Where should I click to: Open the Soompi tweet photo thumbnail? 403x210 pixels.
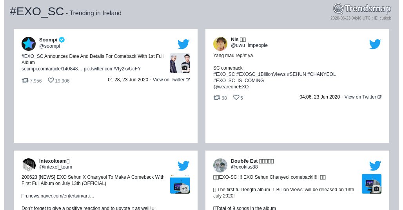(x=180, y=63)
